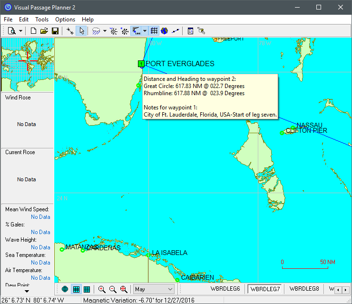
Task: Select the add waypoint tool
Action: [x=70, y=31]
